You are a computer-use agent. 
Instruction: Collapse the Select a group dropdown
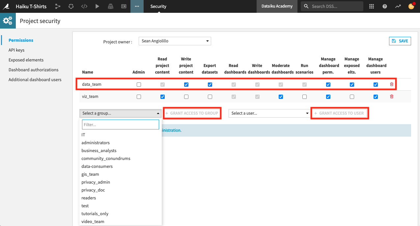pos(120,113)
